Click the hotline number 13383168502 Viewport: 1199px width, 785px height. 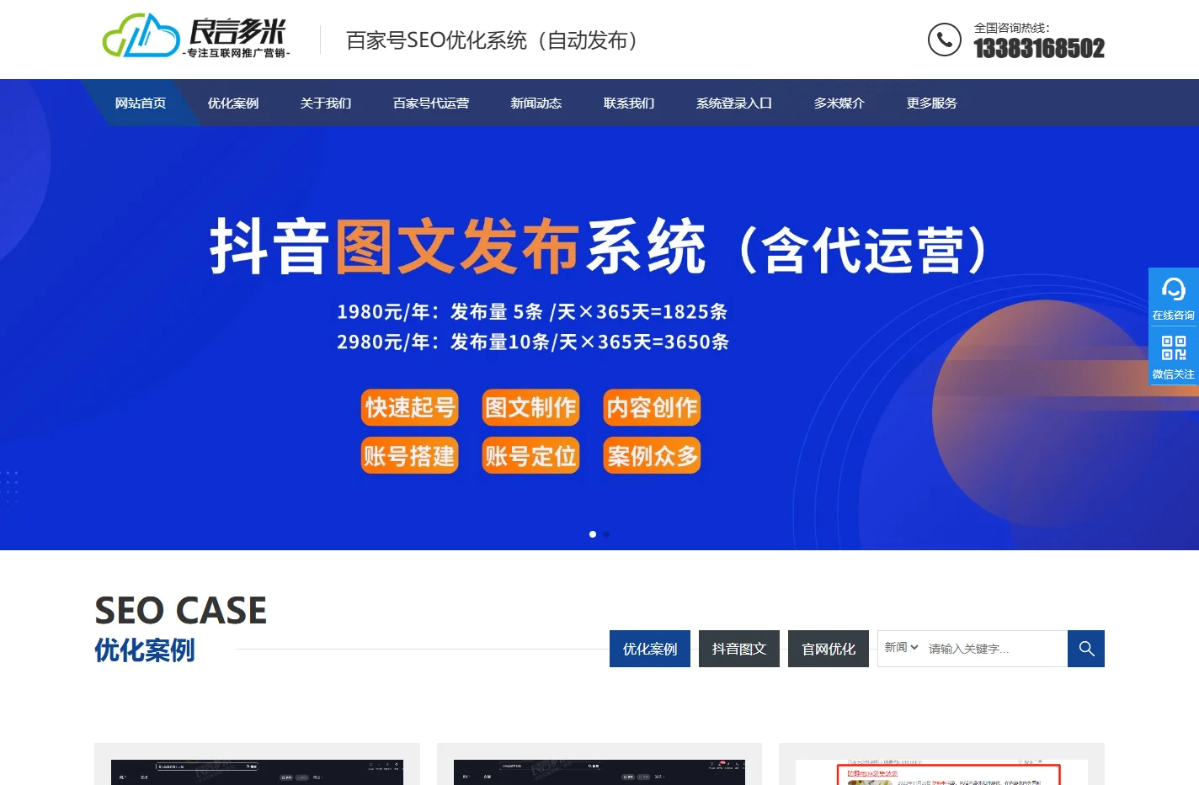pos(1039,49)
